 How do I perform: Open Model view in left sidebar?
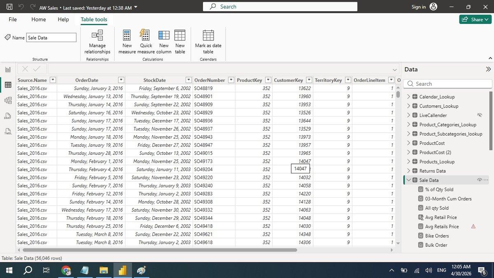click(x=8, y=100)
